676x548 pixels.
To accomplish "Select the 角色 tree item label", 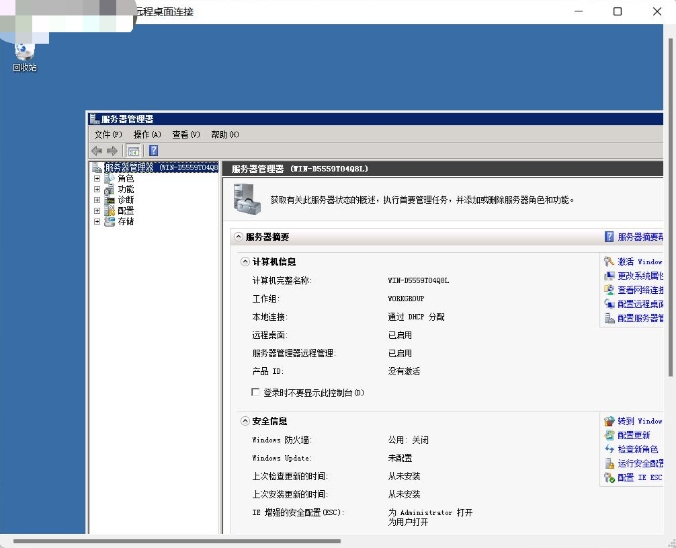I will (x=126, y=178).
